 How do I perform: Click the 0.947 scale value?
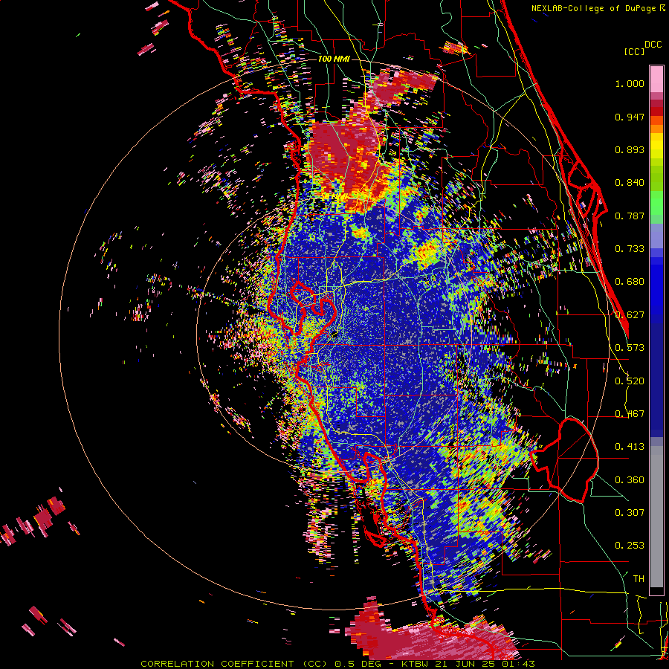click(630, 117)
